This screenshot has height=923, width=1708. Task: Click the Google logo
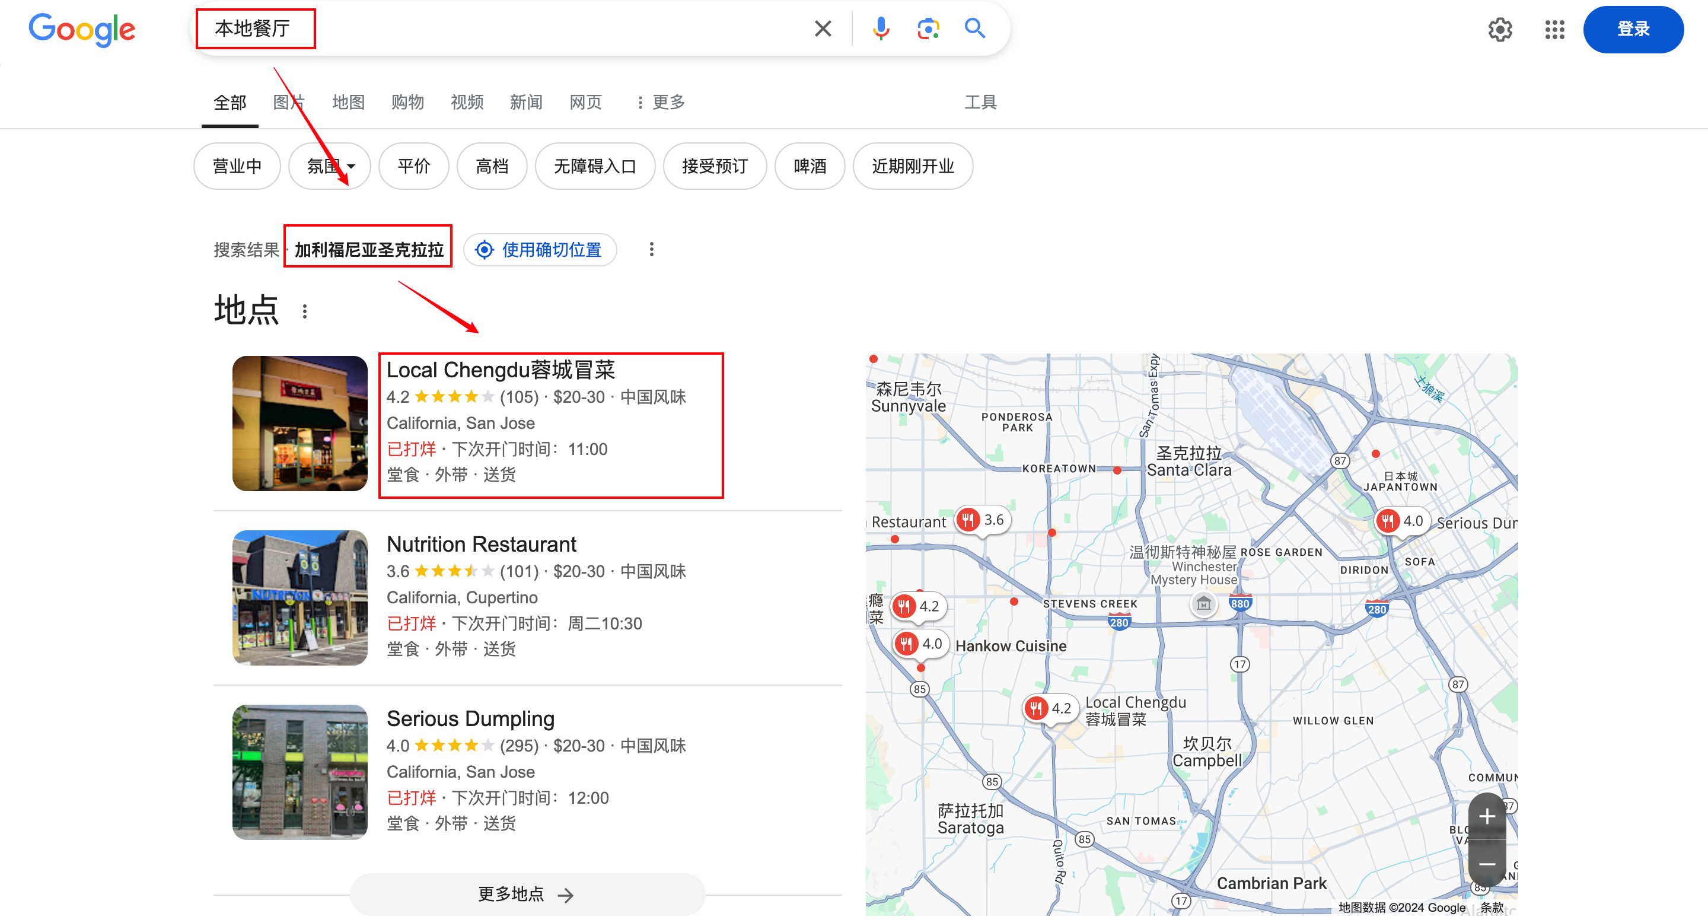(82, 30)
